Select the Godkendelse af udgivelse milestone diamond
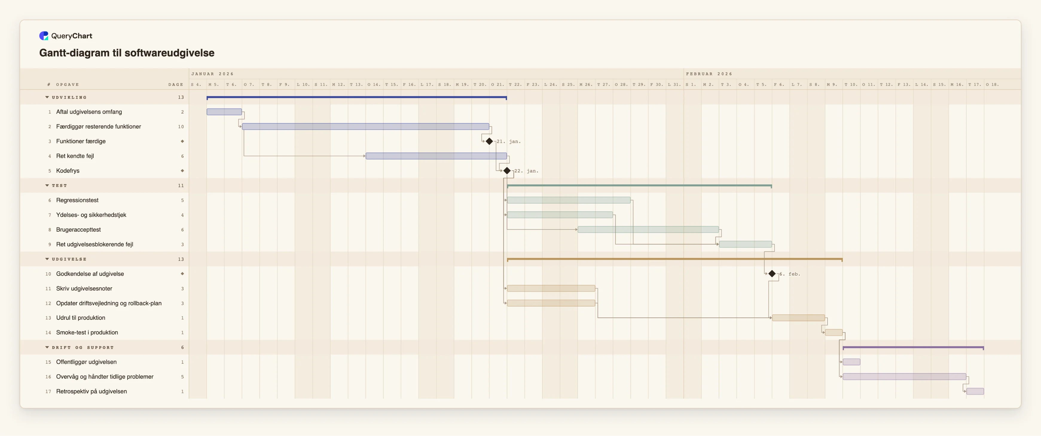The image size is (1041, 436). (x=772, y=274)
